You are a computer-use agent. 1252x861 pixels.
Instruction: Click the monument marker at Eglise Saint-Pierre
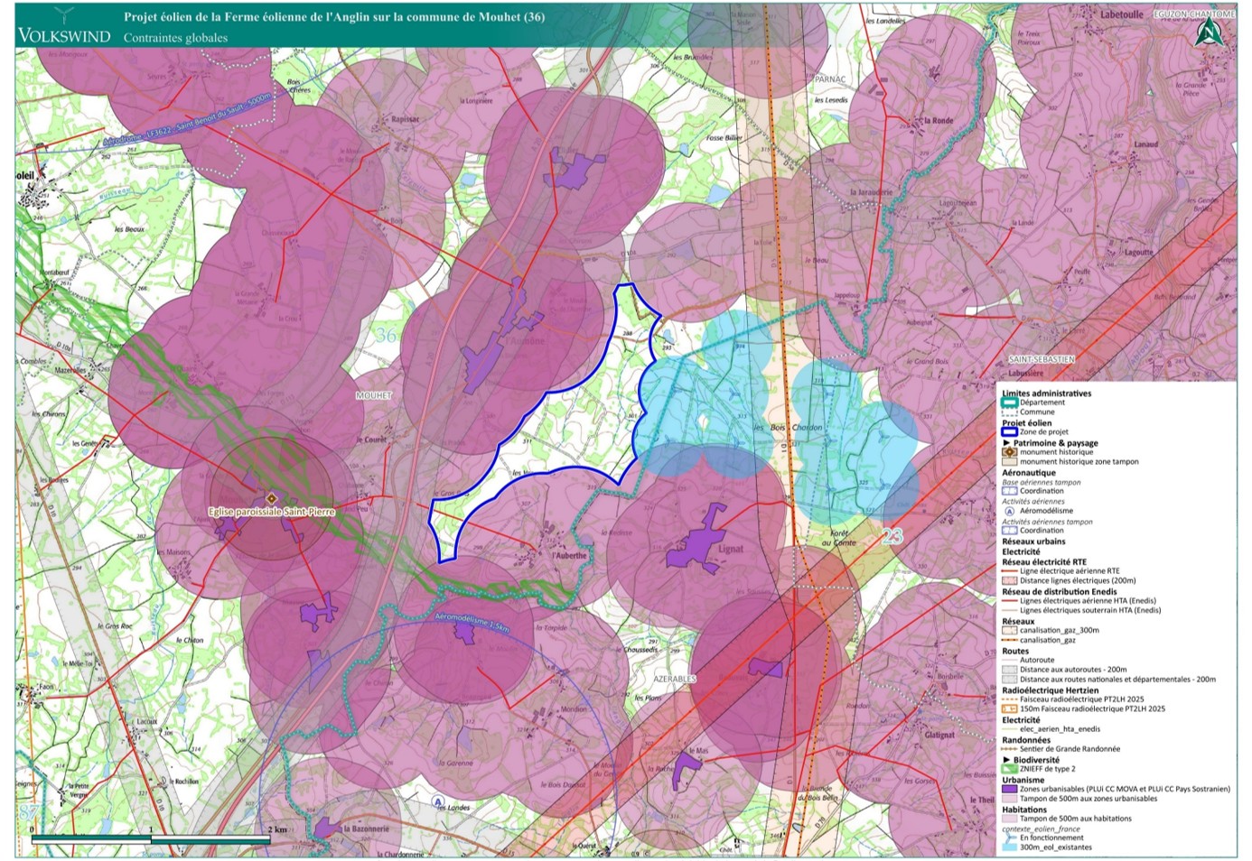[270, 498]
